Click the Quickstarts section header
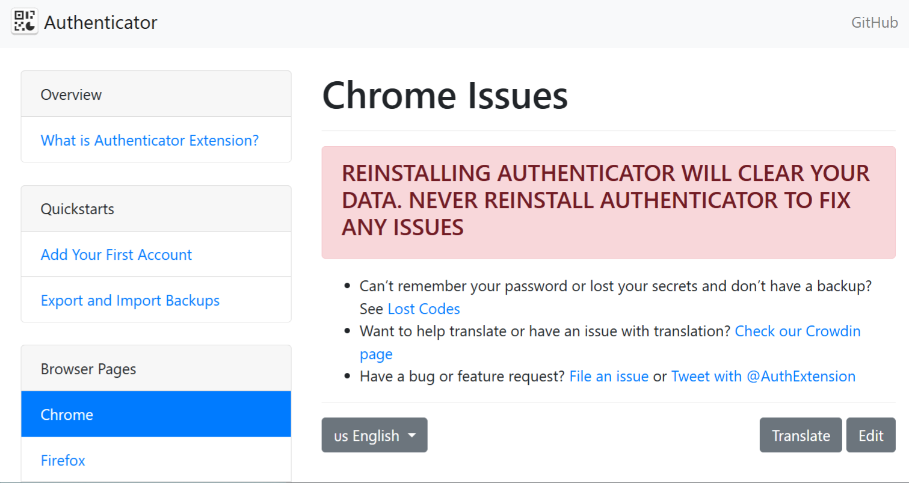This screenshot has width=909, height=483. [156, 209]
